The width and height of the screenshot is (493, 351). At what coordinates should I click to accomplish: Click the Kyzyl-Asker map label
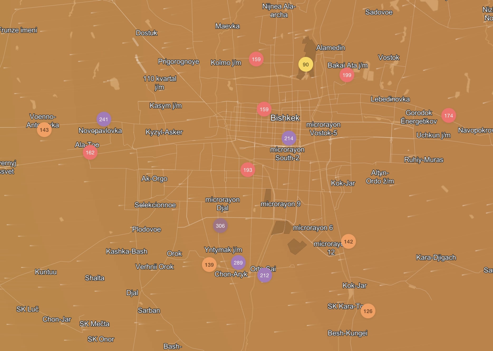coord(164,132)
